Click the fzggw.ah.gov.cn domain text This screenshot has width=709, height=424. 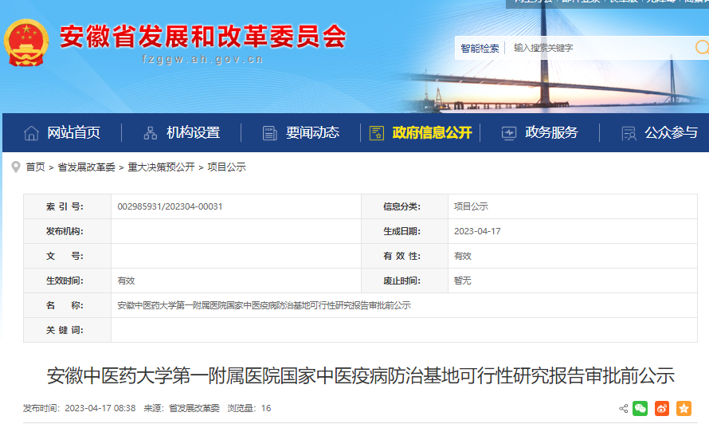tap(202, 59)
